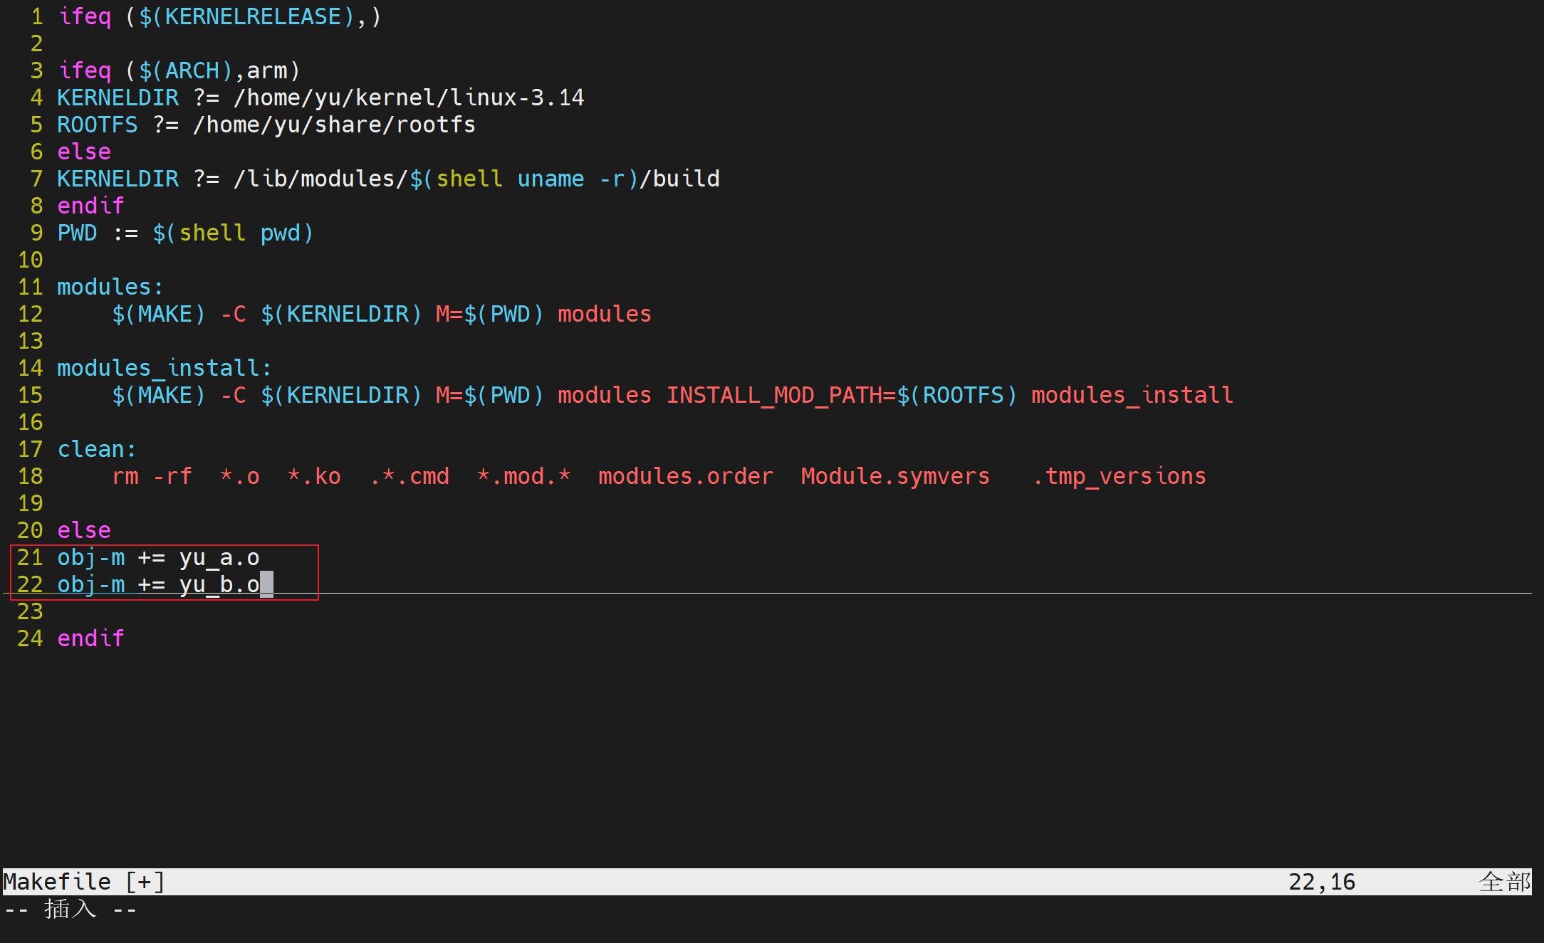Click line number 23 in the gutter
This screenshot has height=943, width=1544.
coord(30,611)
